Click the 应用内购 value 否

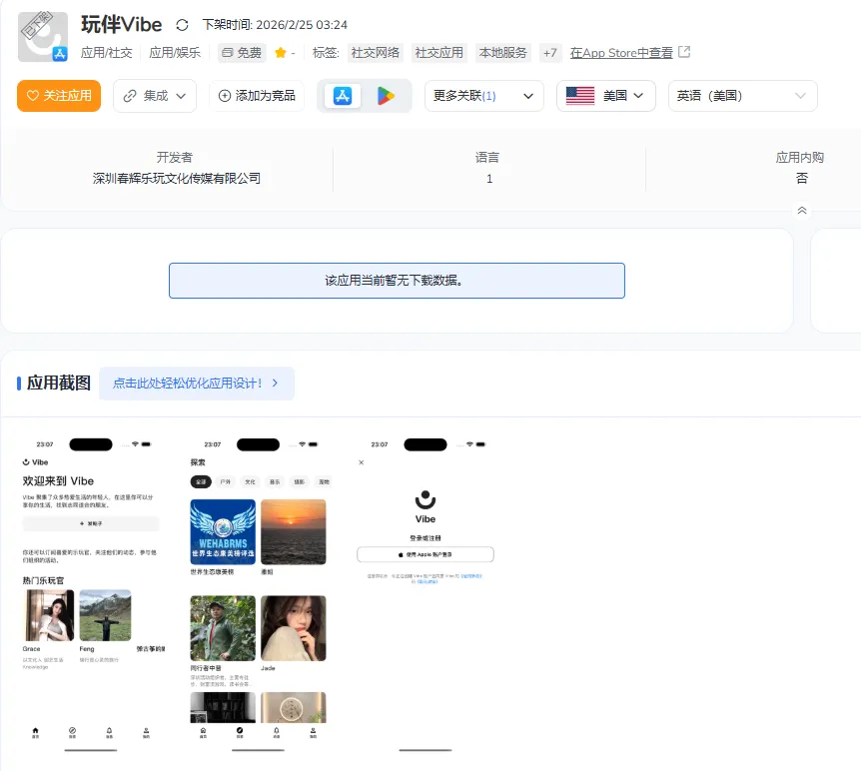coord(801,178)
